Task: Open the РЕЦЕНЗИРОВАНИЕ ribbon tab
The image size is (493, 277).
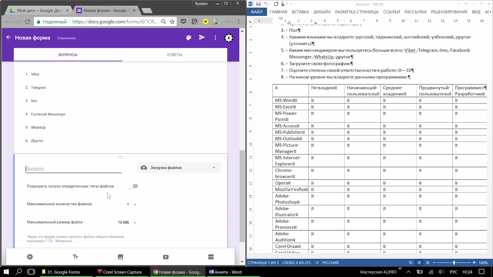Action: (x=449, y=12)
